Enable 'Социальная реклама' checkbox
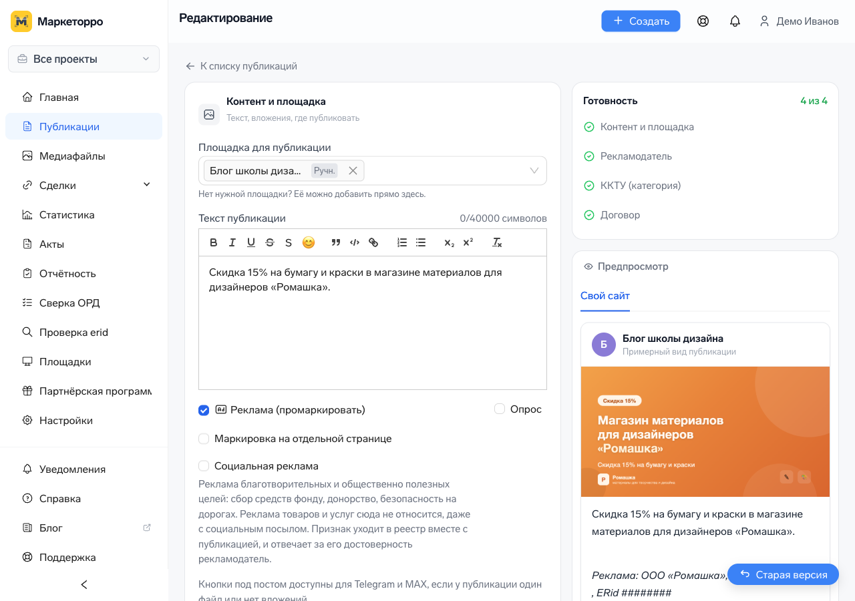The image size is (855, 601). (204, 466)
